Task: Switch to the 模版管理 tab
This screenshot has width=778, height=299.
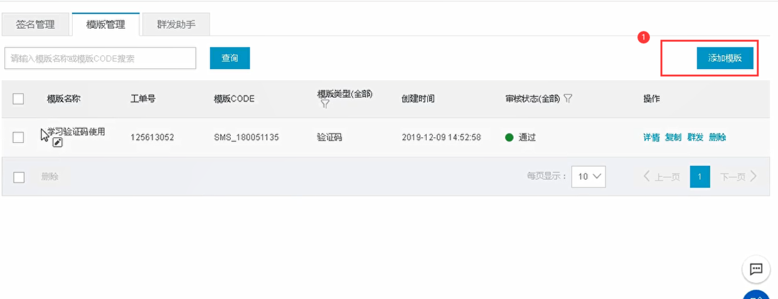Action: [x=105, y=24]
